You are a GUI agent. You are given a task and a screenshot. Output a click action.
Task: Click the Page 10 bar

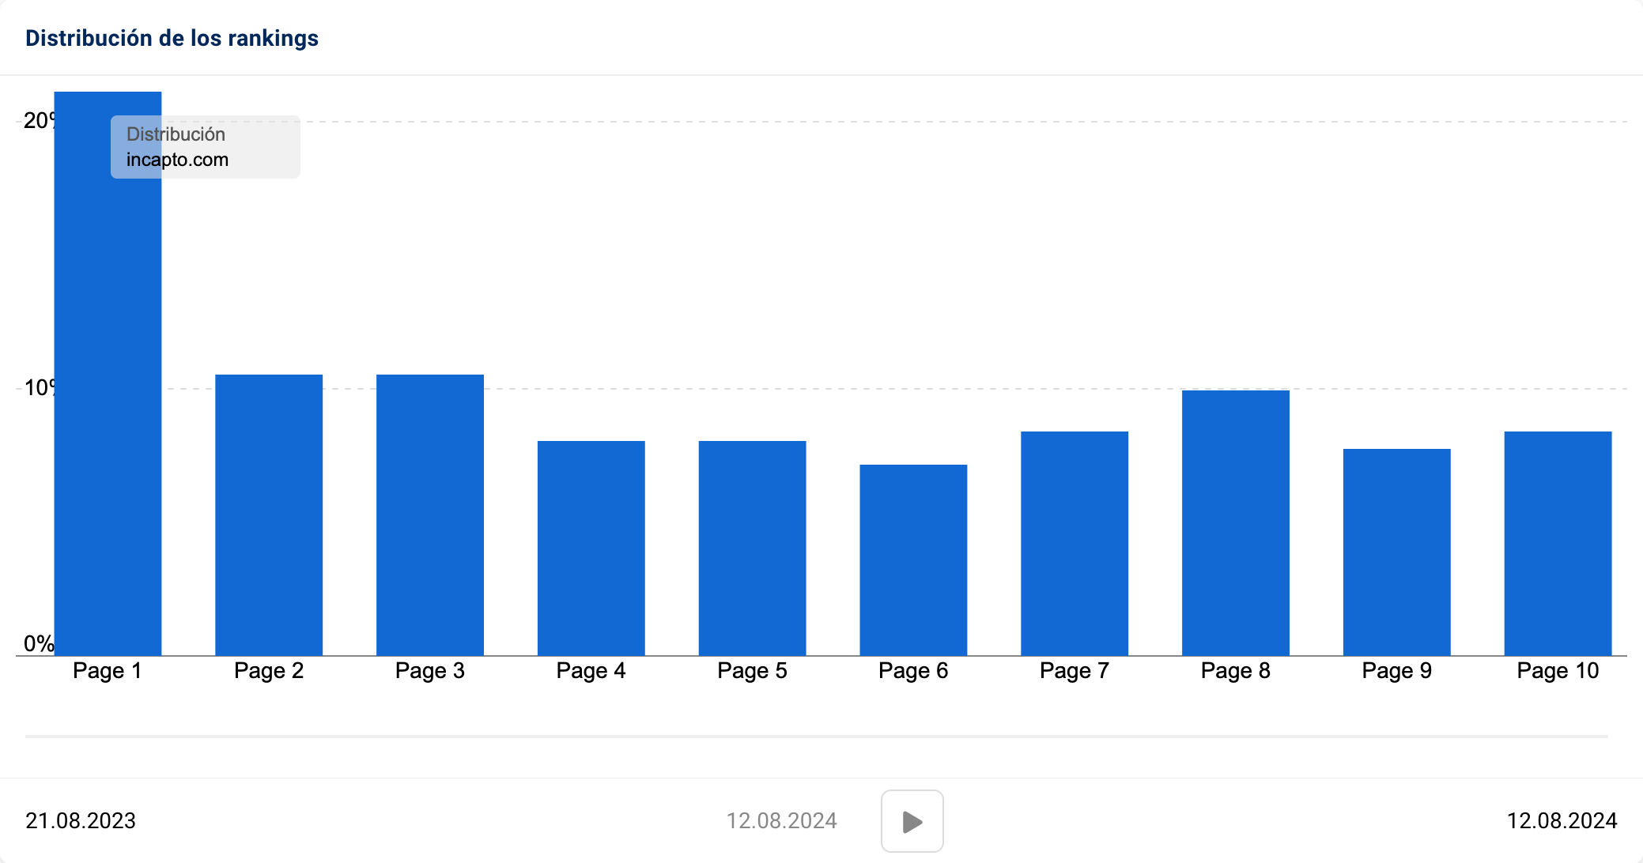click(1558, 544)
